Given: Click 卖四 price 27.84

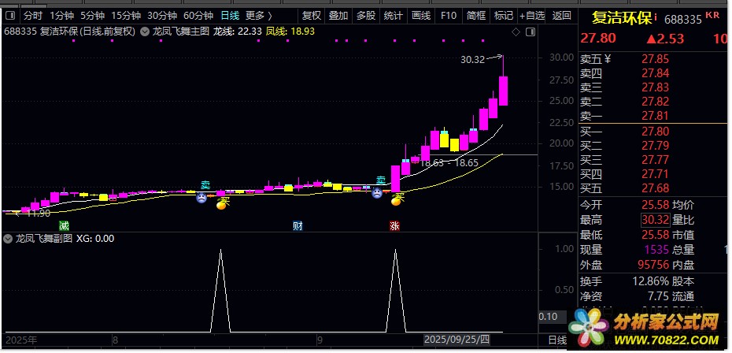Looking at the screenshot, I should click(x=655, y=73).
